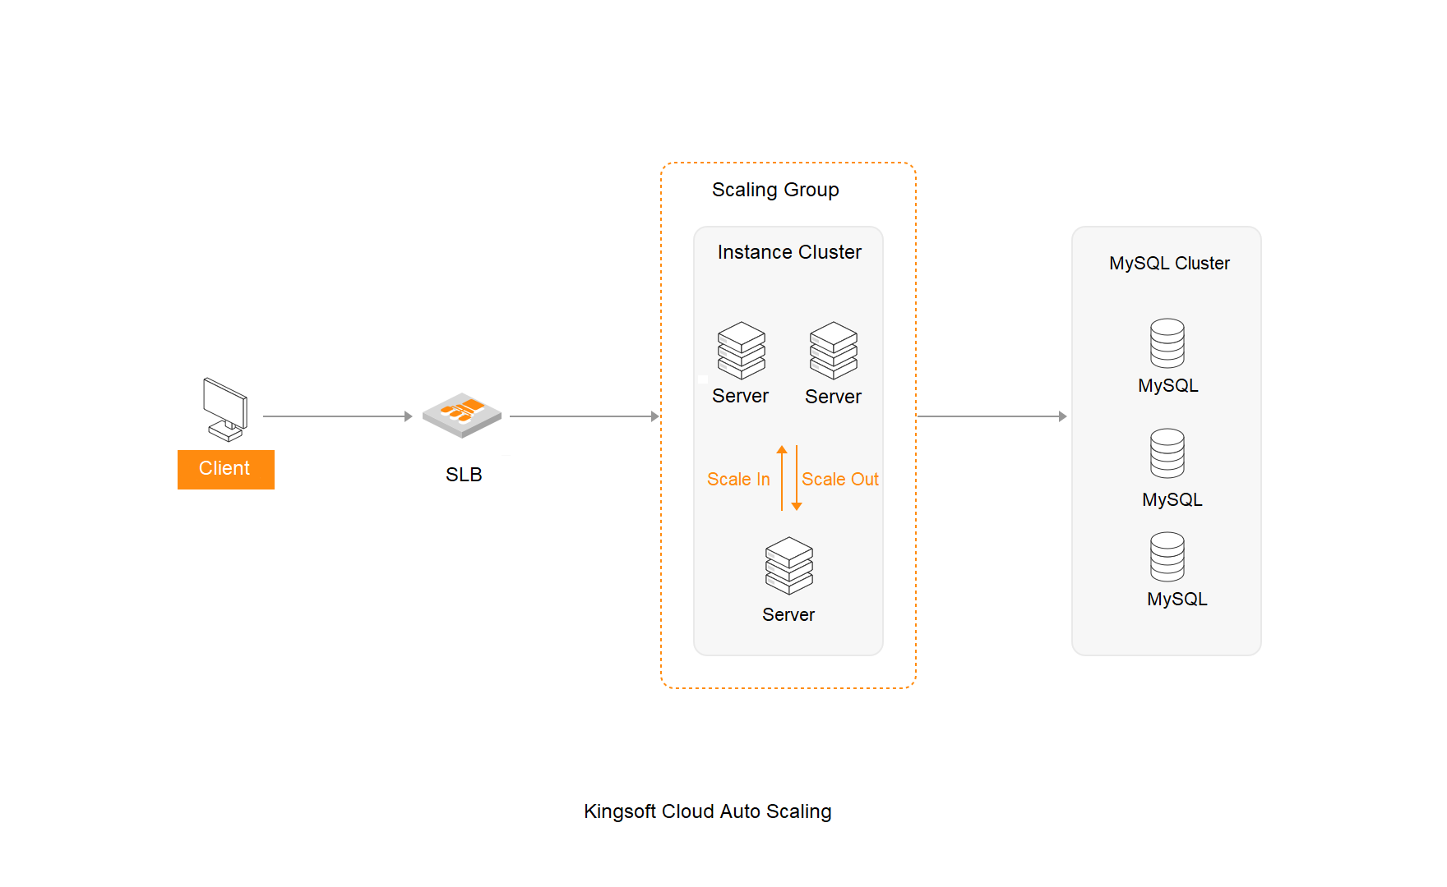Click the Scale In orange label
Viewport: 1447px width, 887px height.
(738, 480)
